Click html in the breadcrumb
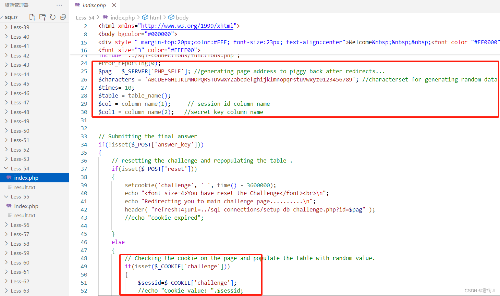Image resolution: width=500 pixels, height=296 pixels. coord(155,17)
